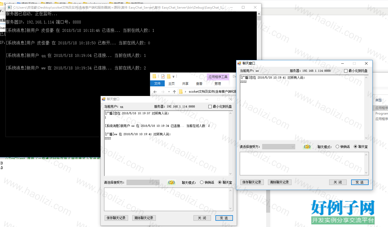Click scroll-up arrow of ww chat log

pyautogui.click(x=366, y=77)
